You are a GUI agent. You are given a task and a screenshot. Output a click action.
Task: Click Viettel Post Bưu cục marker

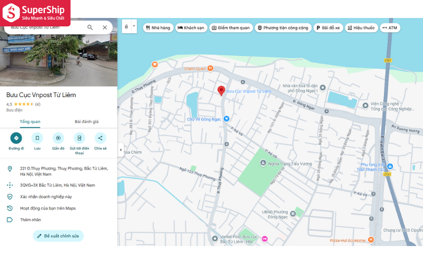click(x=215, y=239)
